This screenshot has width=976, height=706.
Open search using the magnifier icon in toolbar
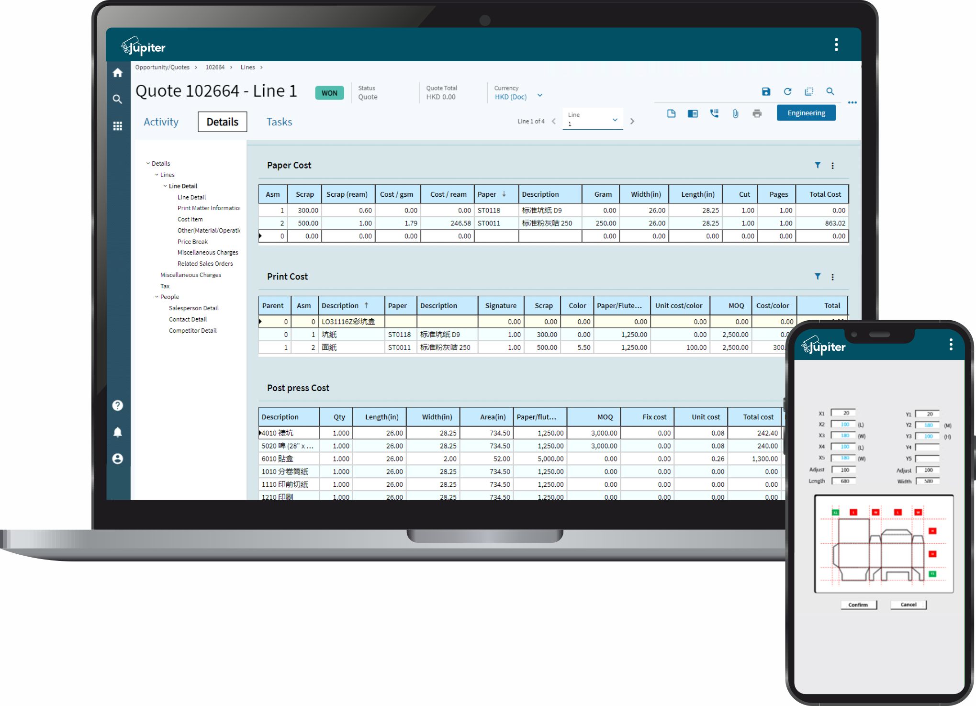point(830,91)
